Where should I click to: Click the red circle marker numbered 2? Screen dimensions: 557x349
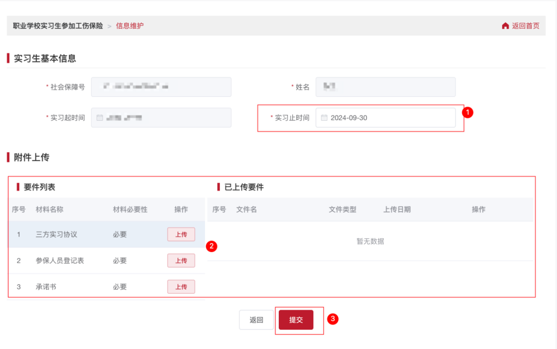[x=211, y=246]
